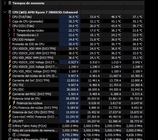Click the lightning icon for CPU VDDCR_VDD Voltaje
158x140 pixels.
[x=10, y=62]
